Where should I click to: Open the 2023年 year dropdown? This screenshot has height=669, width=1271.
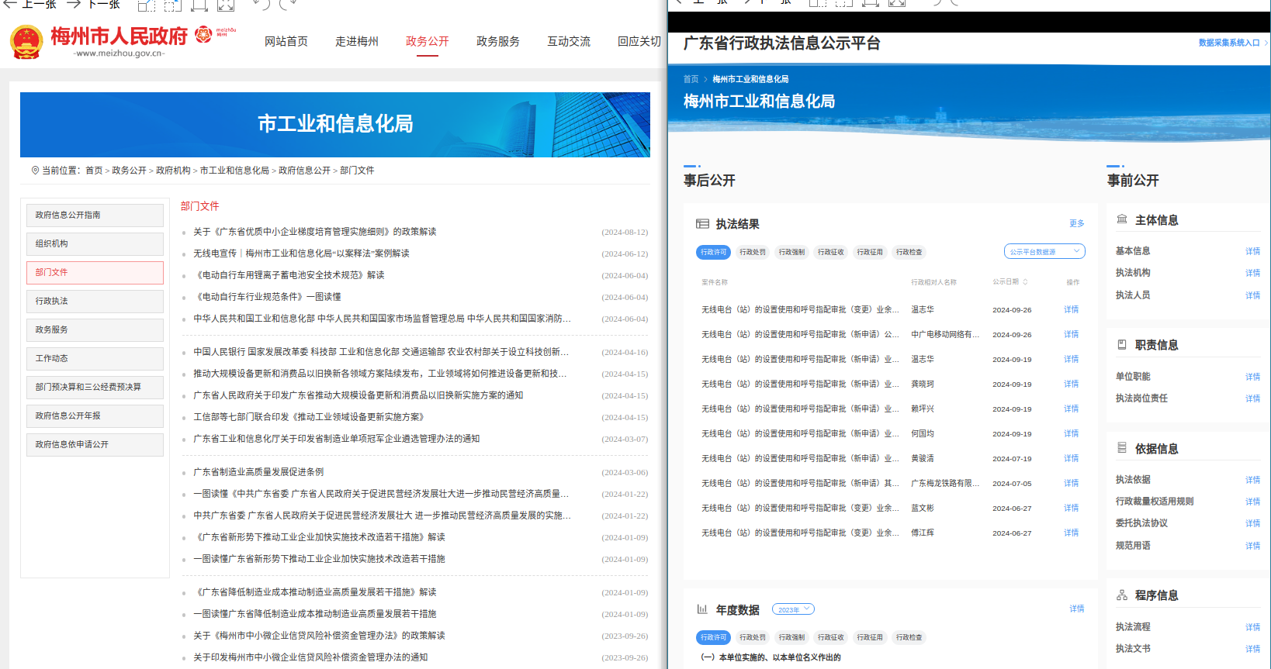pos(793,609)
